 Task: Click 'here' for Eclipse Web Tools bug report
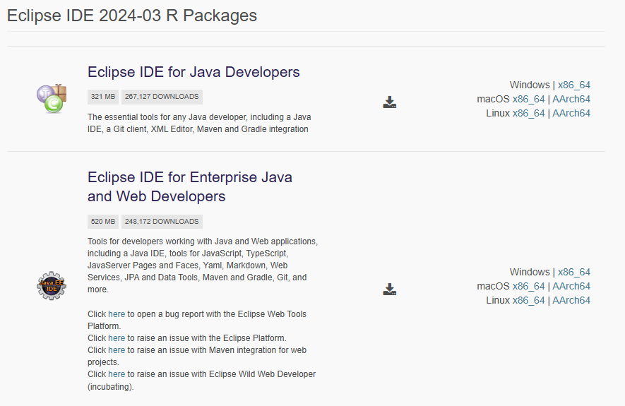117,314
